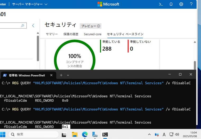This screenshot has width=201, height=139.
Task: Open the volume speaker tray icon
Action: click(177, 135)
